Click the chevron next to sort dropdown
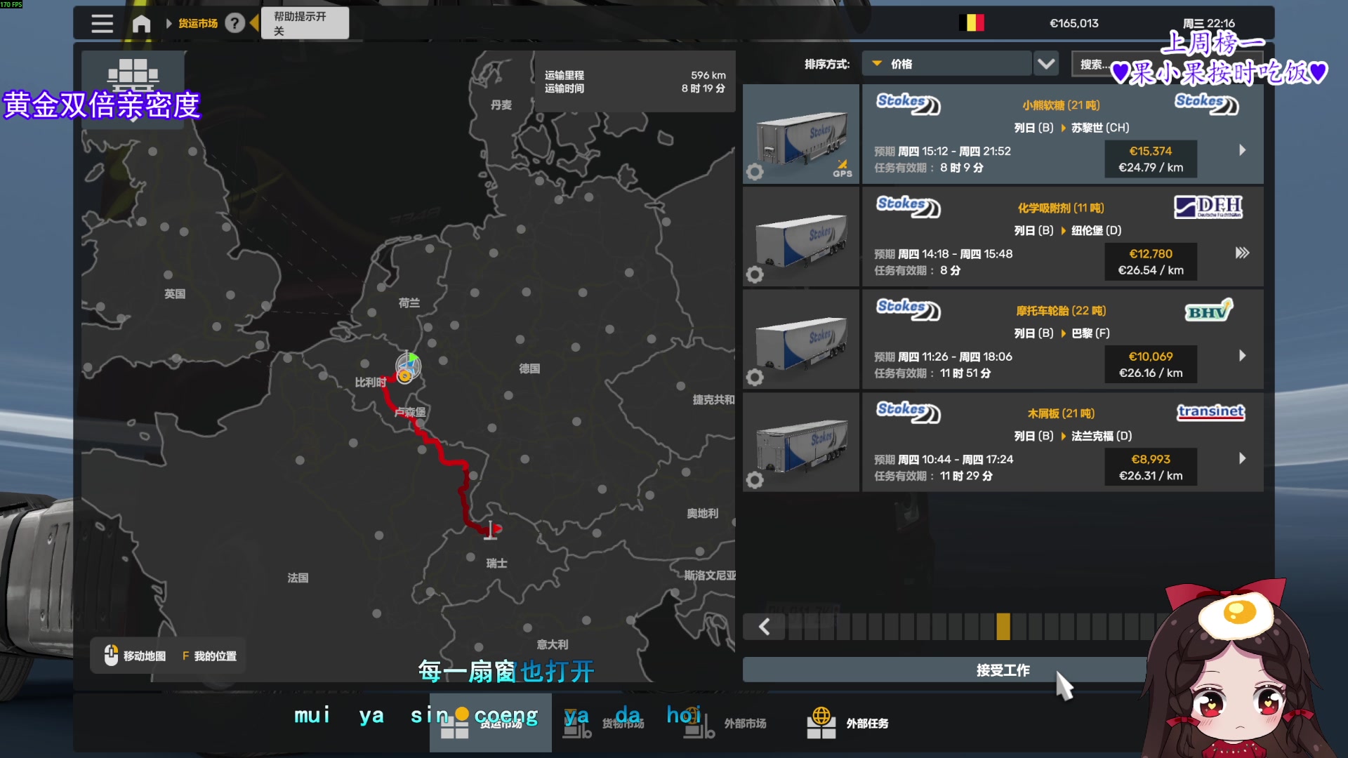1348x758 pixels. pyautogui.click(x=1046, y=64)
